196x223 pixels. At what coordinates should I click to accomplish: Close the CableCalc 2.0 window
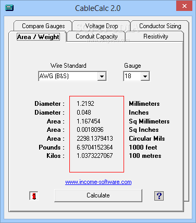click(184, 6)
